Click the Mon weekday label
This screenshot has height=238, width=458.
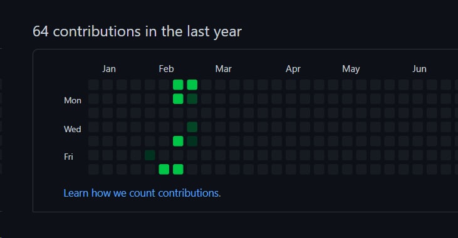tap(73, 100)
